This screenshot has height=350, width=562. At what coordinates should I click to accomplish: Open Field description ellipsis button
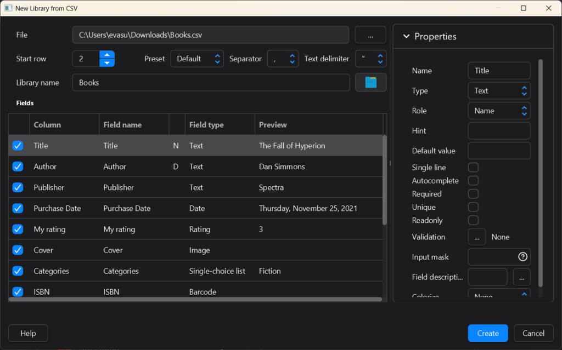pos(521,277)
